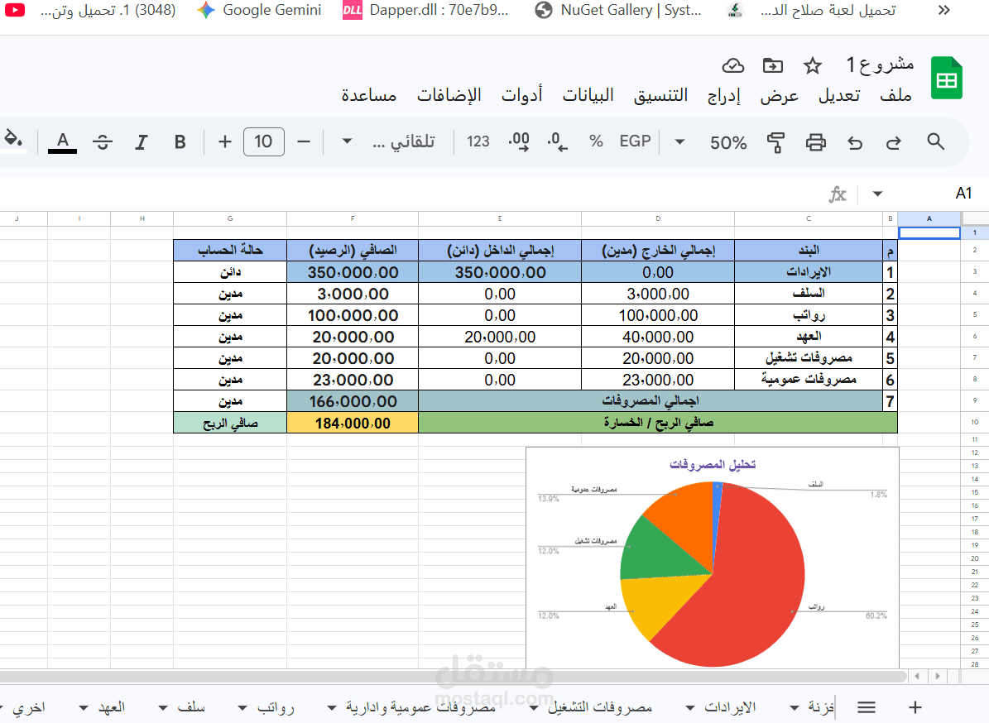Click the move to folder icon
Screen dimensions: 989x723
(x=773, y=65)
